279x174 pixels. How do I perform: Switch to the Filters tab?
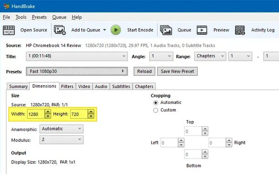coord(67,86)
